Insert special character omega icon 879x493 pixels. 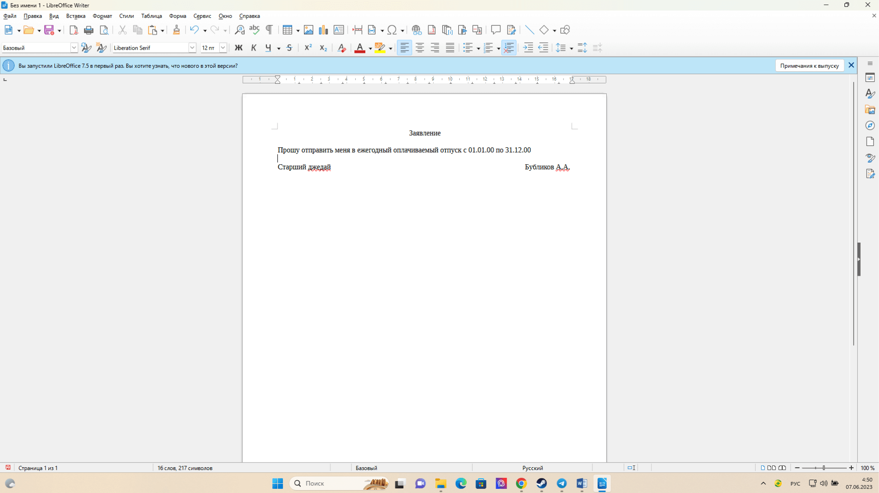coord(392,30)
